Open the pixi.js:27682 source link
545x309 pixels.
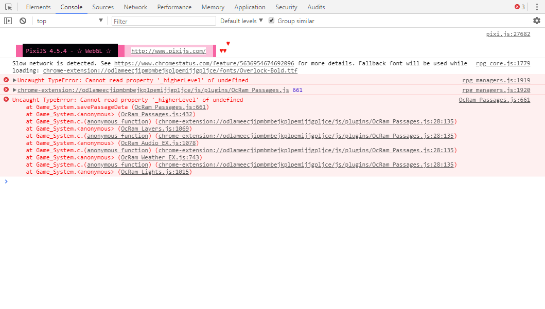(508, 34)
